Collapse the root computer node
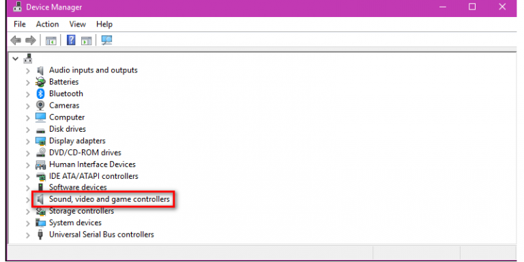 click(15, 59)
